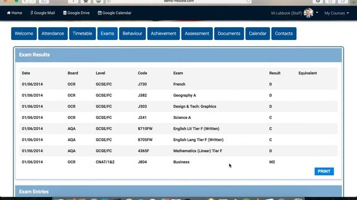
Task: Select the French exam row
Action: pos(178,84)
